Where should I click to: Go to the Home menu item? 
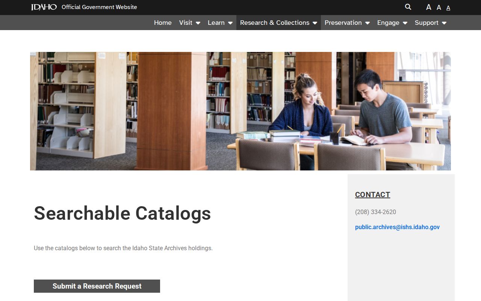tap(163, 23)
